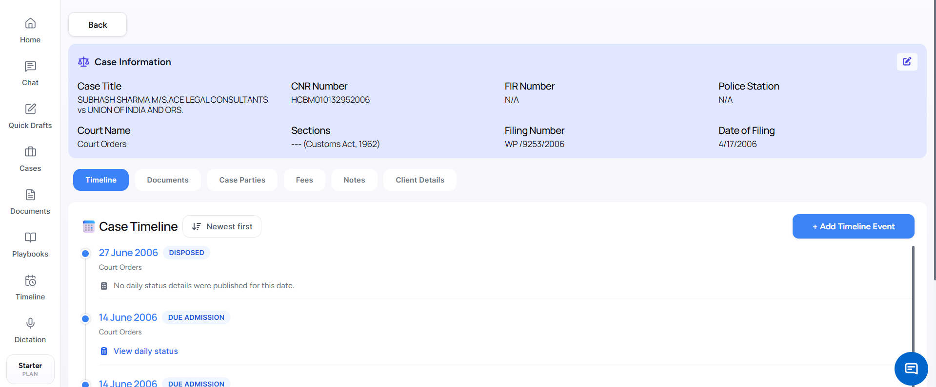
Task: Open the Notes tab
Action: point(354,180)
